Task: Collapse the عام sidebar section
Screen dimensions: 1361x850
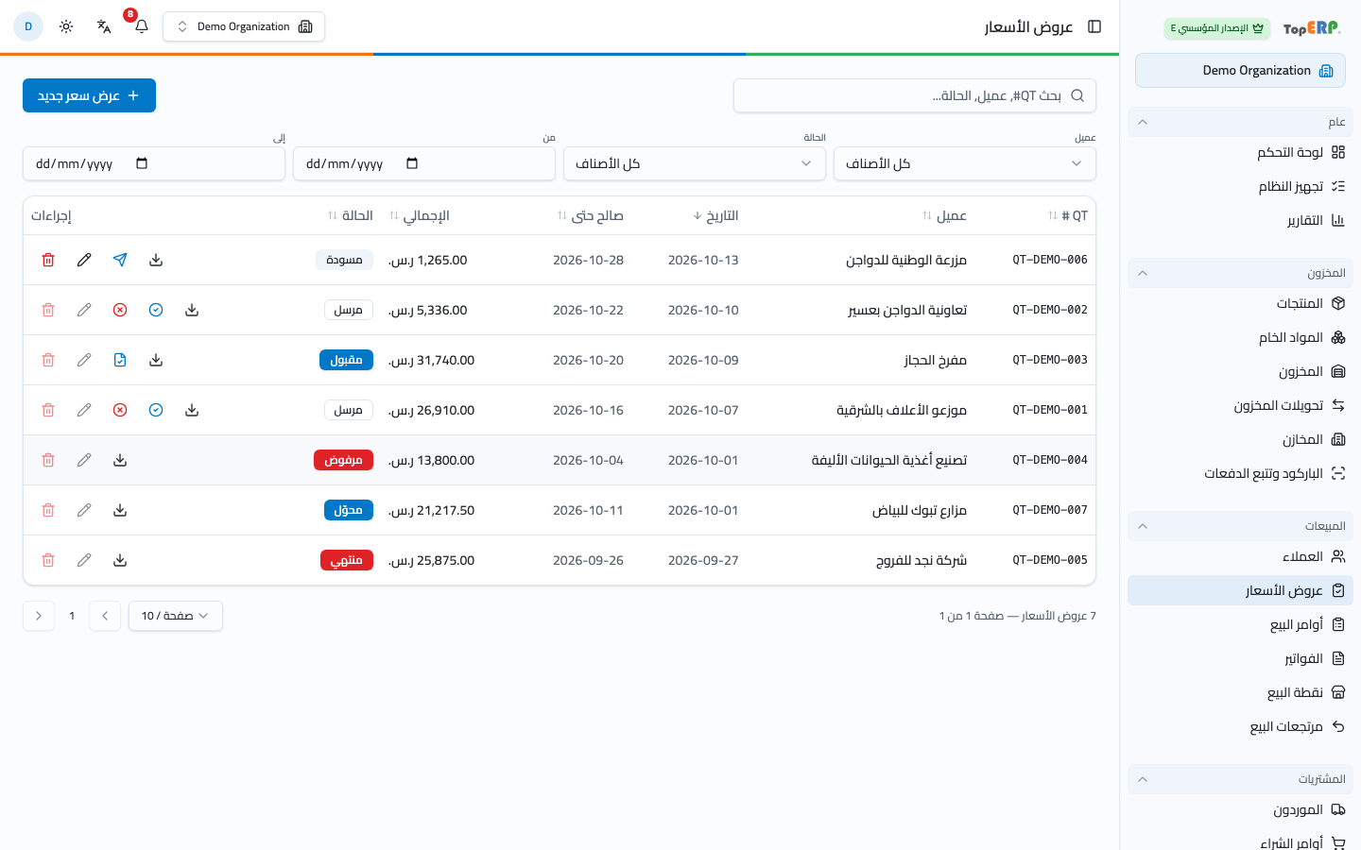Action: pyautogui.click(x=1240, y=122)
